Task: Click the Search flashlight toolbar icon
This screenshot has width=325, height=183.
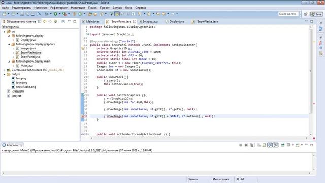Action: point(101,14)
